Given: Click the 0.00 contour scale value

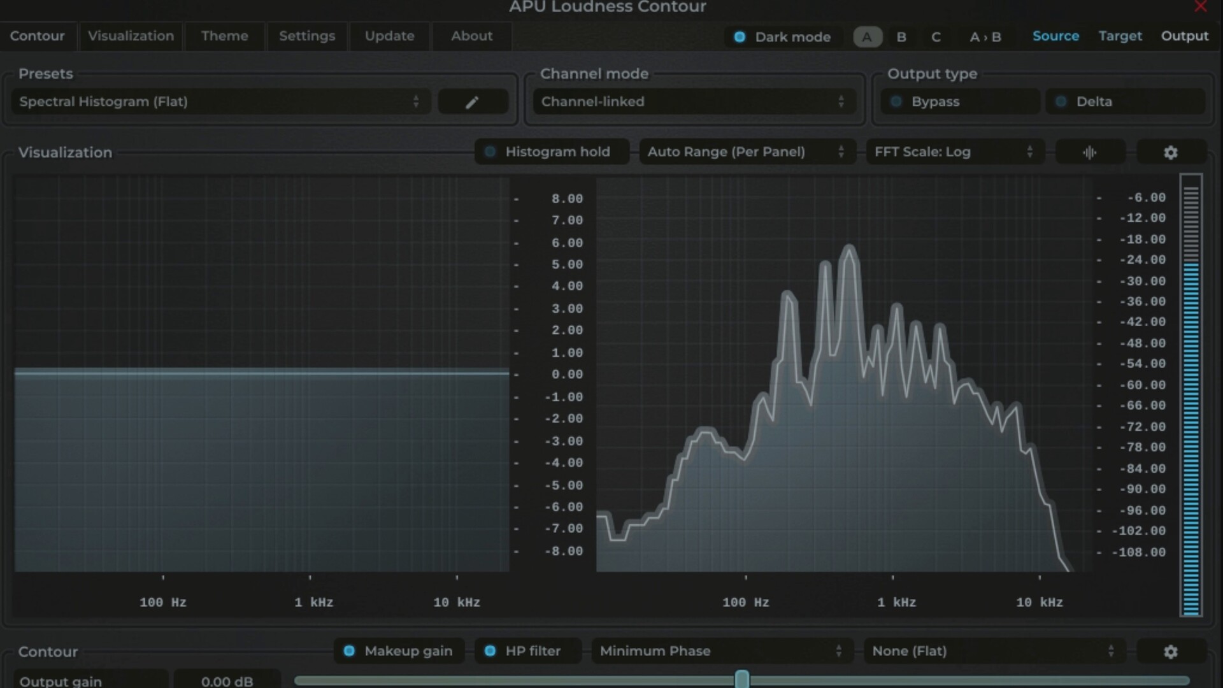Looking at the screenshot, I should pos(567,375).
